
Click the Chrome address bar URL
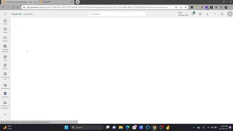click(x=97, y=7)
